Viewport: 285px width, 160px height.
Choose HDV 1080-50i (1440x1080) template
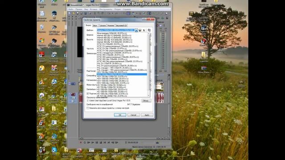point(122,81)
